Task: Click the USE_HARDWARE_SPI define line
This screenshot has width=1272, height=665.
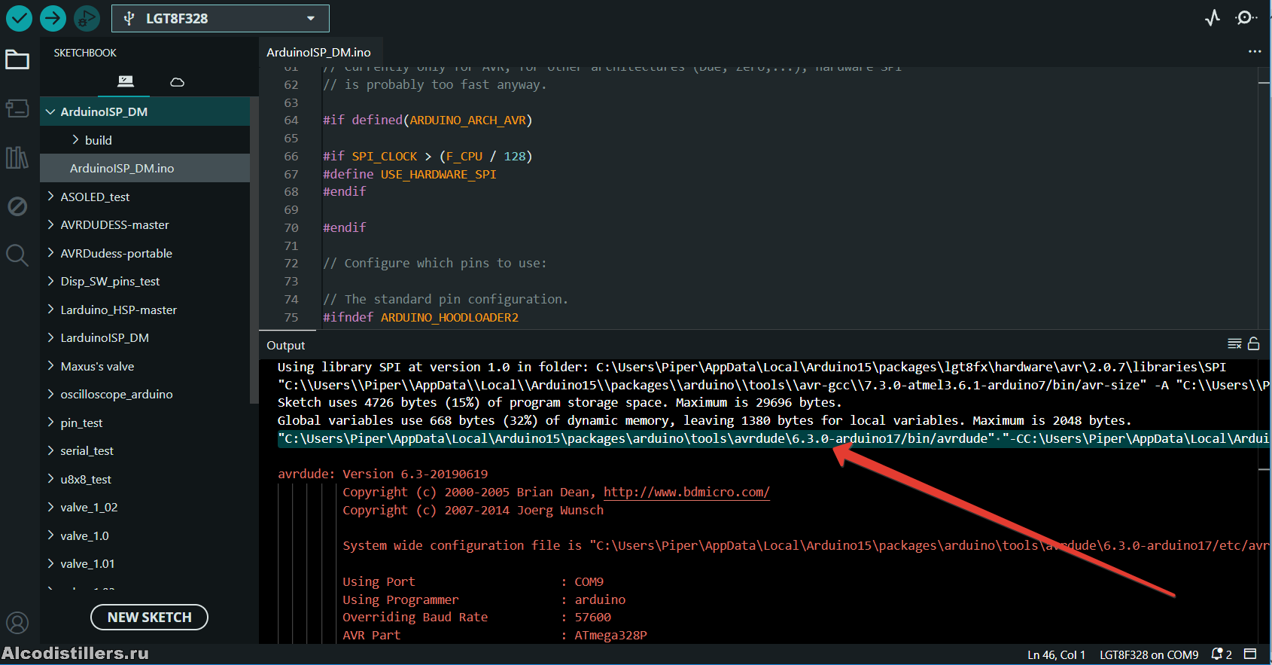Action: (409, 174)
